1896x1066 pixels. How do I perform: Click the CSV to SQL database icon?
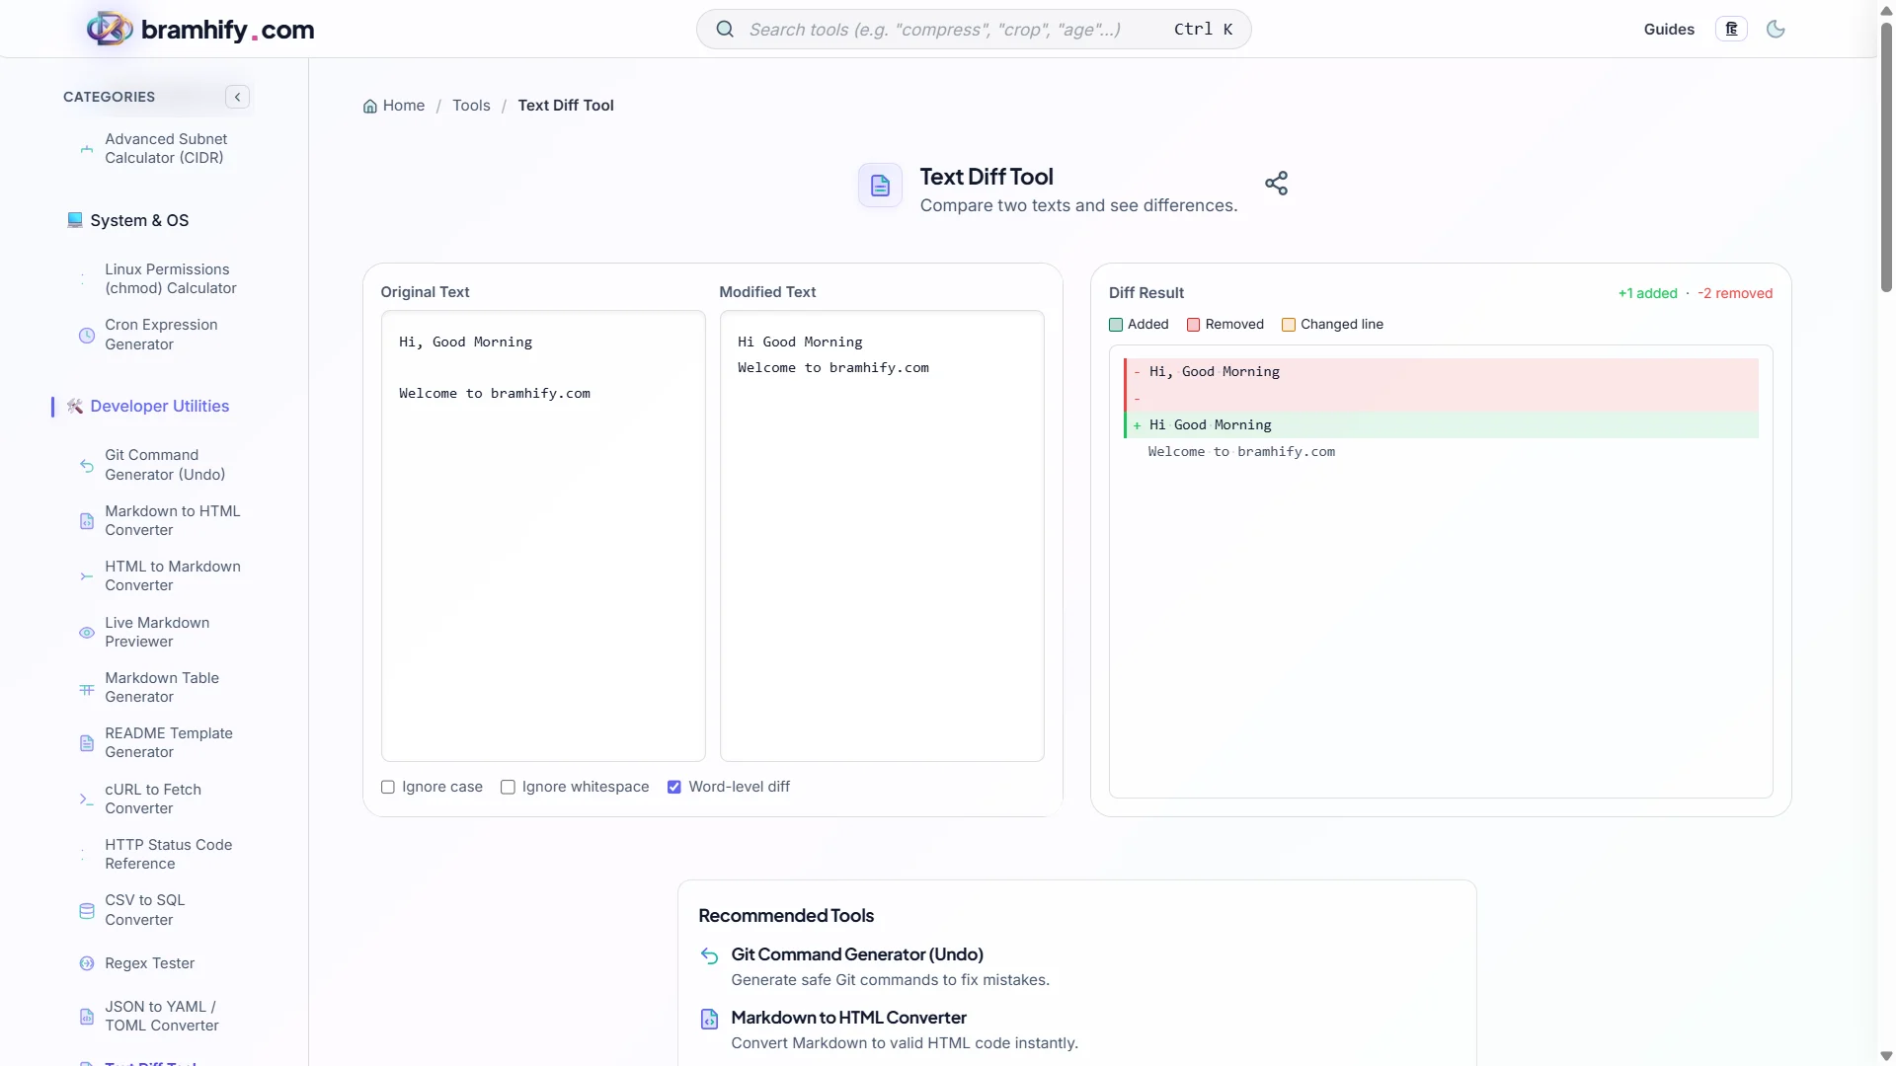click(x=87, y=911)
